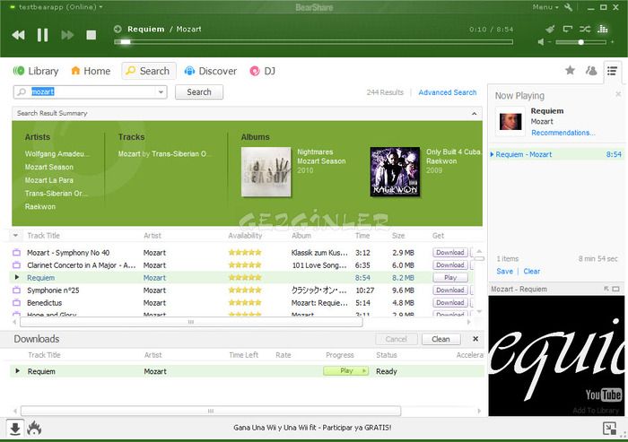
Task: Open the Advanced Search link
Action: pyautogui.click(x=448, y=92)
